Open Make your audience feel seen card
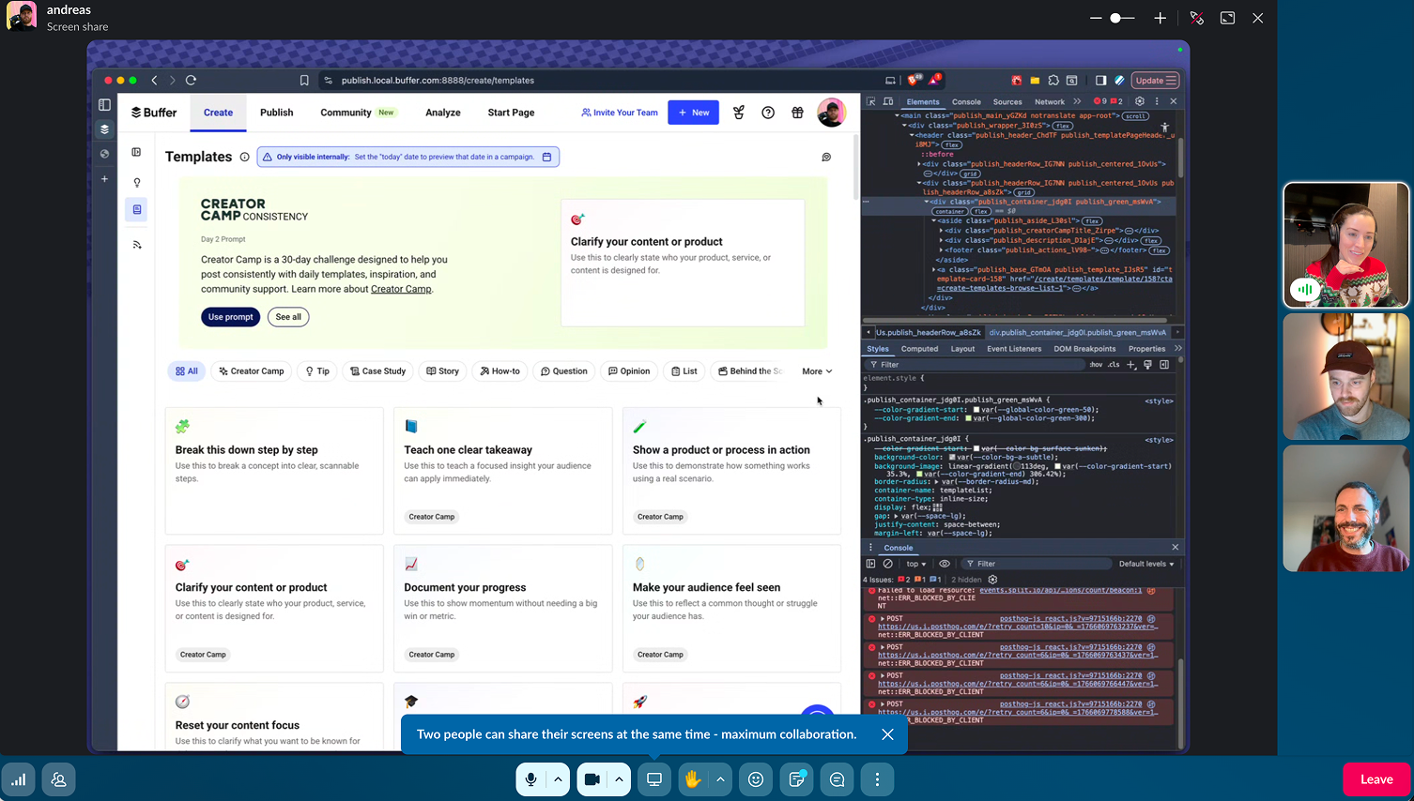 pyautogui.click(x=731, y=609)
